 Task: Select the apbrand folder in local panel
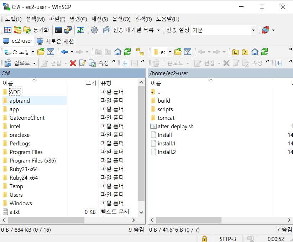tap(20, 101)
